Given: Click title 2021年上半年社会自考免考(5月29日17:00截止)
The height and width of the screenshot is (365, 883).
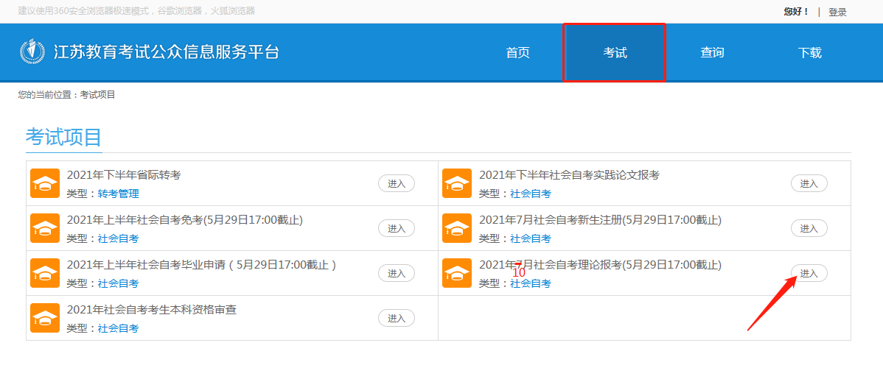Looking at the screenshot, I should (x=185, y=221).
